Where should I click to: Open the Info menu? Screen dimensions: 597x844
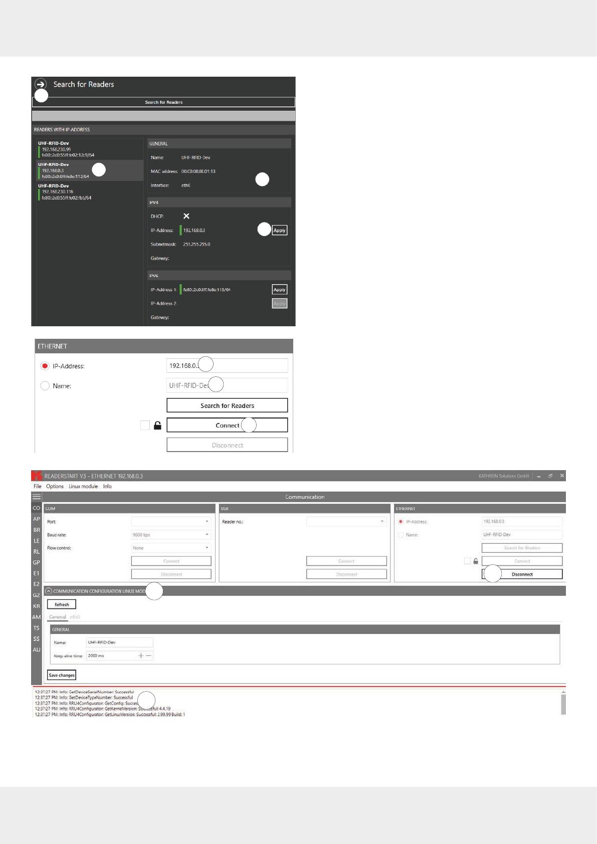(107, 486)
